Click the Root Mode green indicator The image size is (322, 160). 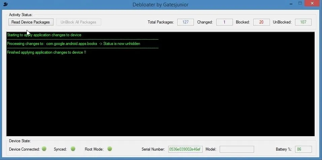pos(110,149)
